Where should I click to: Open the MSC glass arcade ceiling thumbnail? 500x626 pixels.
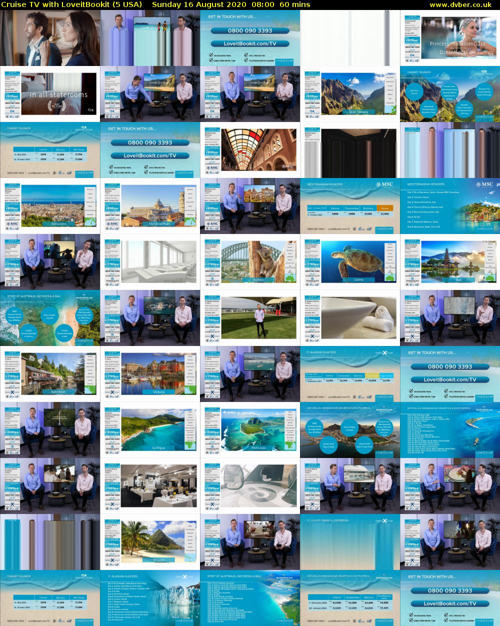click(250, 150)
